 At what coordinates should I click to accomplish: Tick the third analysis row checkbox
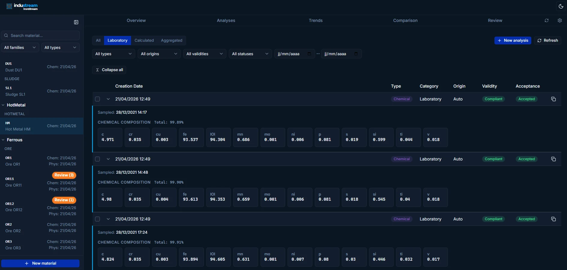[x=97, y=219]
